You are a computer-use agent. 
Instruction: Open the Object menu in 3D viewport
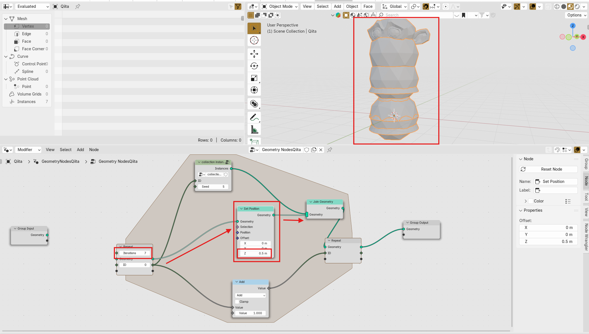(x=352, y=6)
